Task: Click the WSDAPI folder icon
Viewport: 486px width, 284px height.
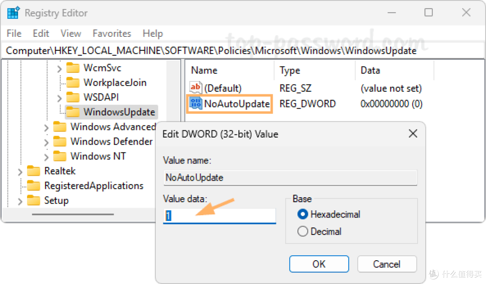Action: click(73, 97)
